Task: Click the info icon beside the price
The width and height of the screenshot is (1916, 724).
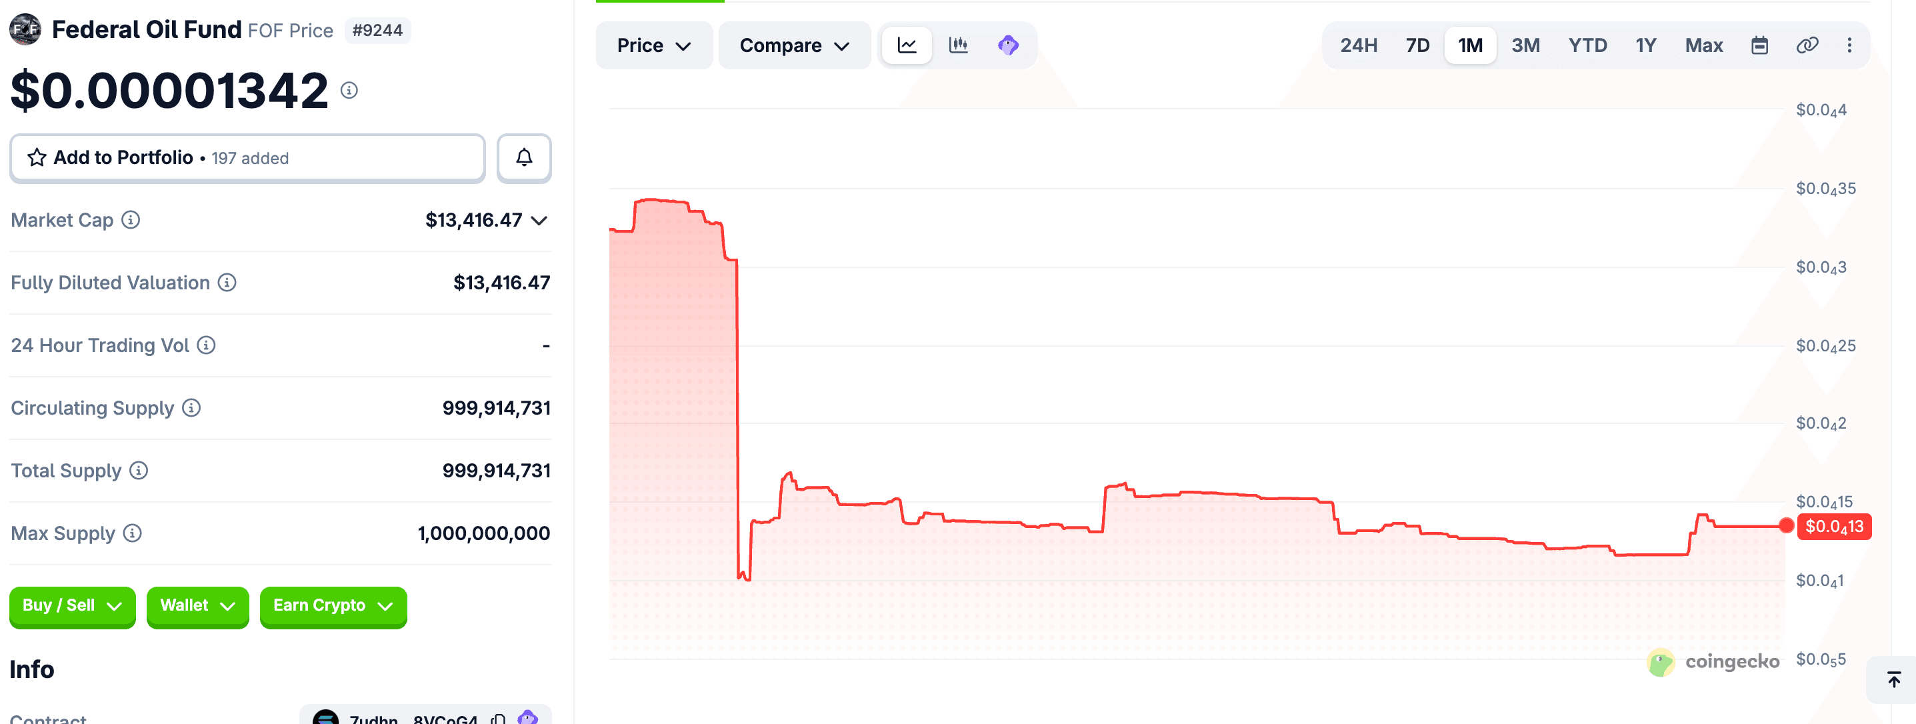Action: (x=349, y=91)
